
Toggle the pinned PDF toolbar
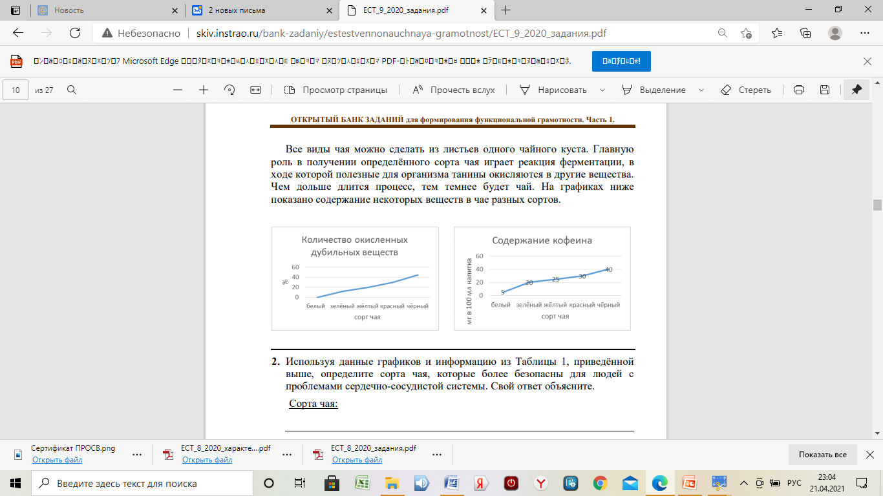click(x=856, y=90)
